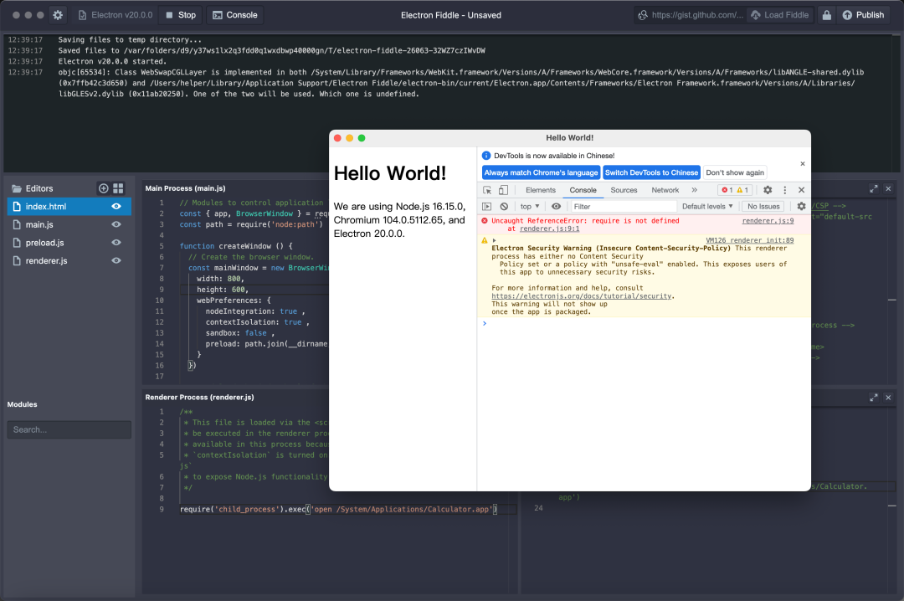Open console settings gear icon

(801, 207)
